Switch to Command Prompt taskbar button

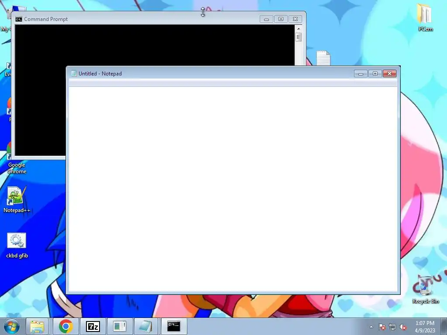(174, 326)
